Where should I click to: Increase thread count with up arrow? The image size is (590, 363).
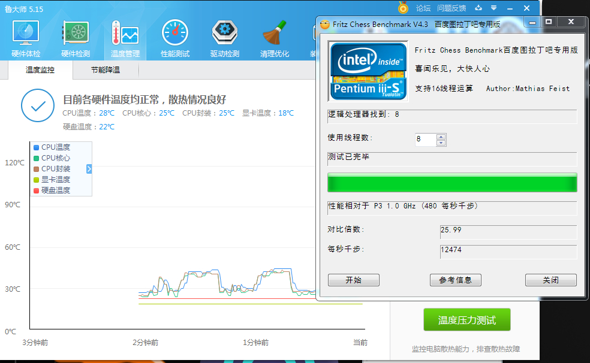click(x=441, y=137)
